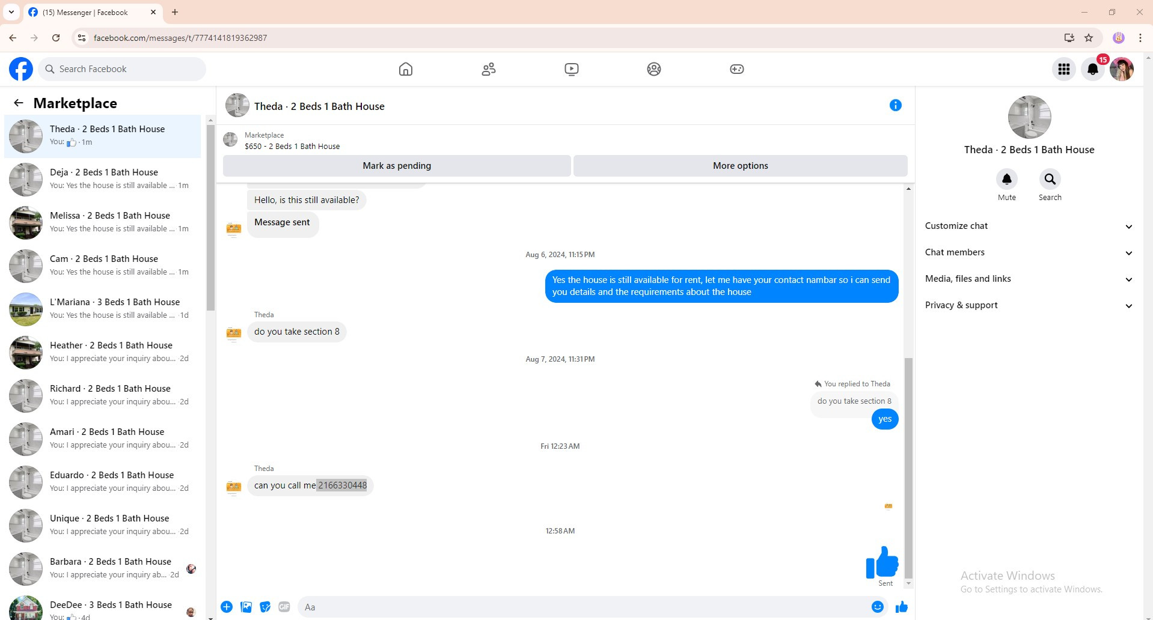Click the install app icon in address bar
This screenshot has height=620, width=1153.
point(1069,38)
